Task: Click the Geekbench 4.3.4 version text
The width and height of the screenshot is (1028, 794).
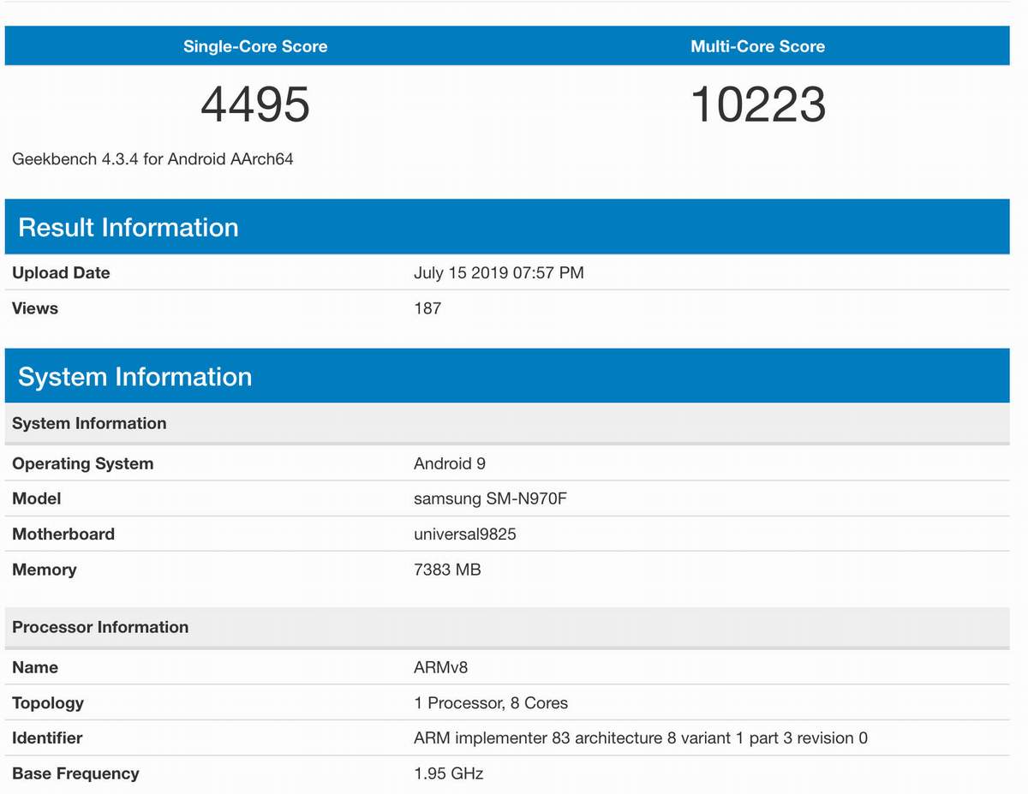Action: 152,158
